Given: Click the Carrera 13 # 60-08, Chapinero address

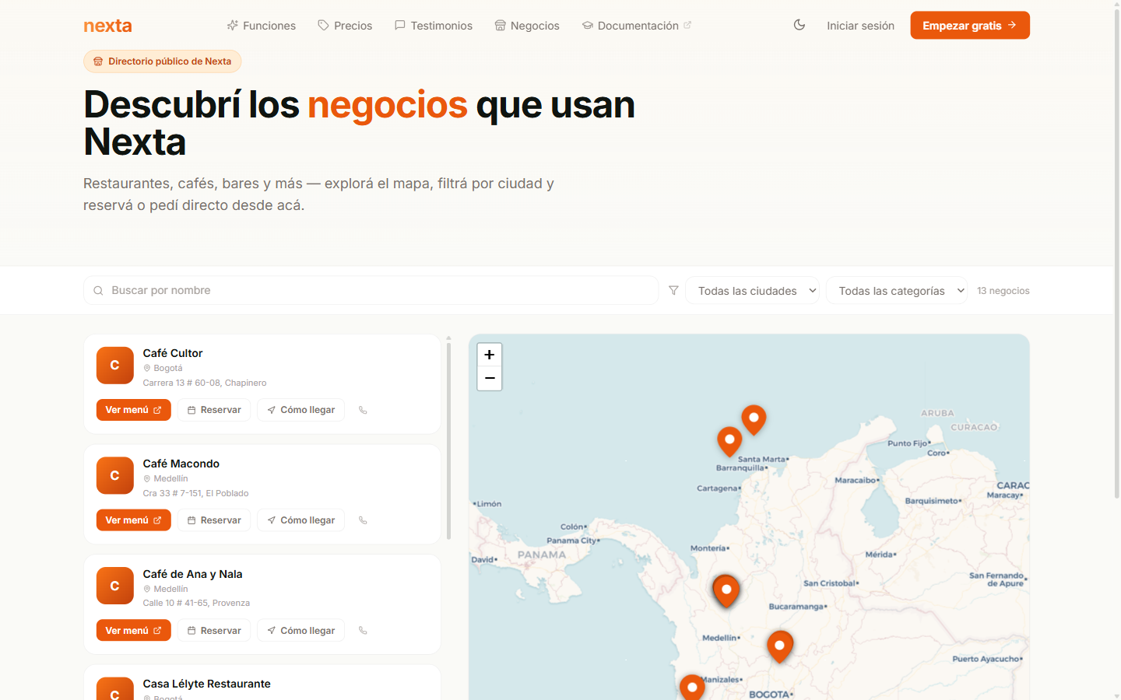Looking at the screenshot, I should 205,383.
